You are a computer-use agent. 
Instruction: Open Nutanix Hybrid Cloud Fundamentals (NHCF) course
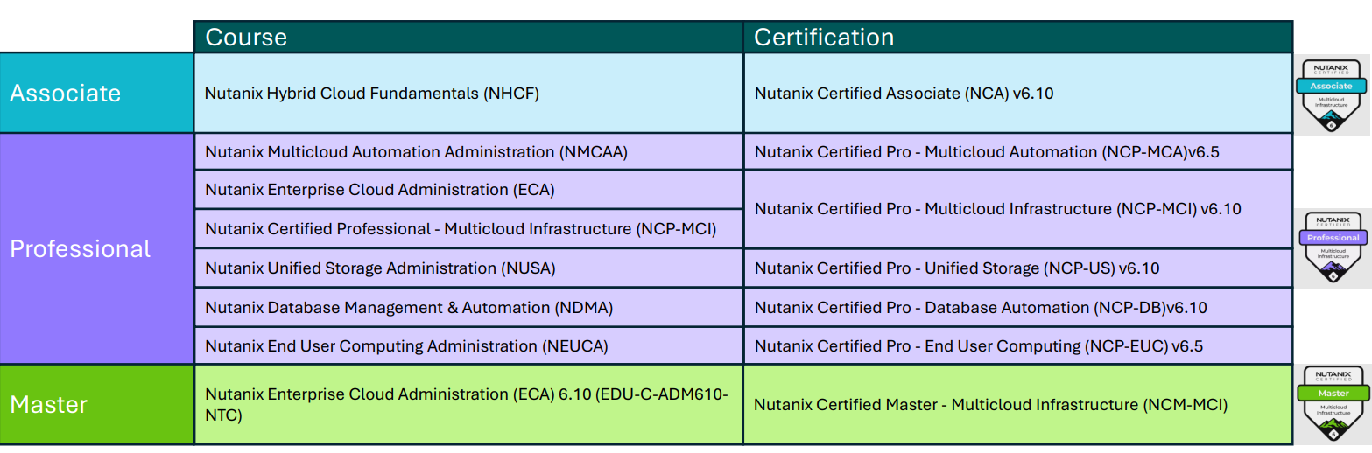pyautogui.click(x=371, y=93)
